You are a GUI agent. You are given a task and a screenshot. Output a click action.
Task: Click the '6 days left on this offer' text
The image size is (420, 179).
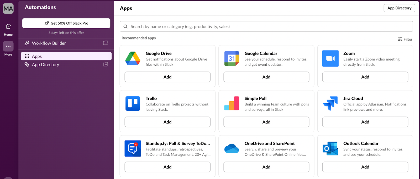(66, 33)
